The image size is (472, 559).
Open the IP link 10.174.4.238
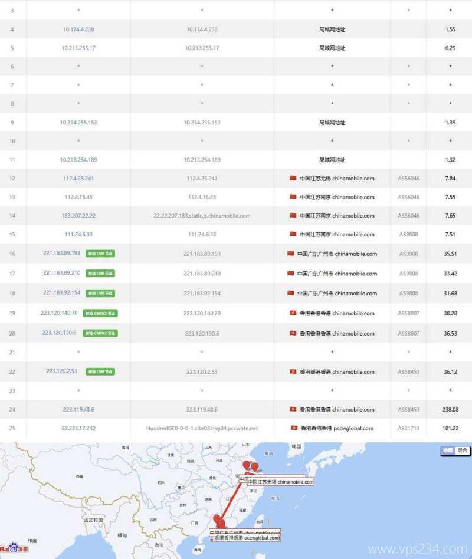point(78,28)
